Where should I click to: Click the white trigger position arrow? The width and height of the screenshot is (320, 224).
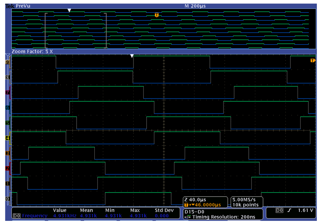click(x=132, y=56)
